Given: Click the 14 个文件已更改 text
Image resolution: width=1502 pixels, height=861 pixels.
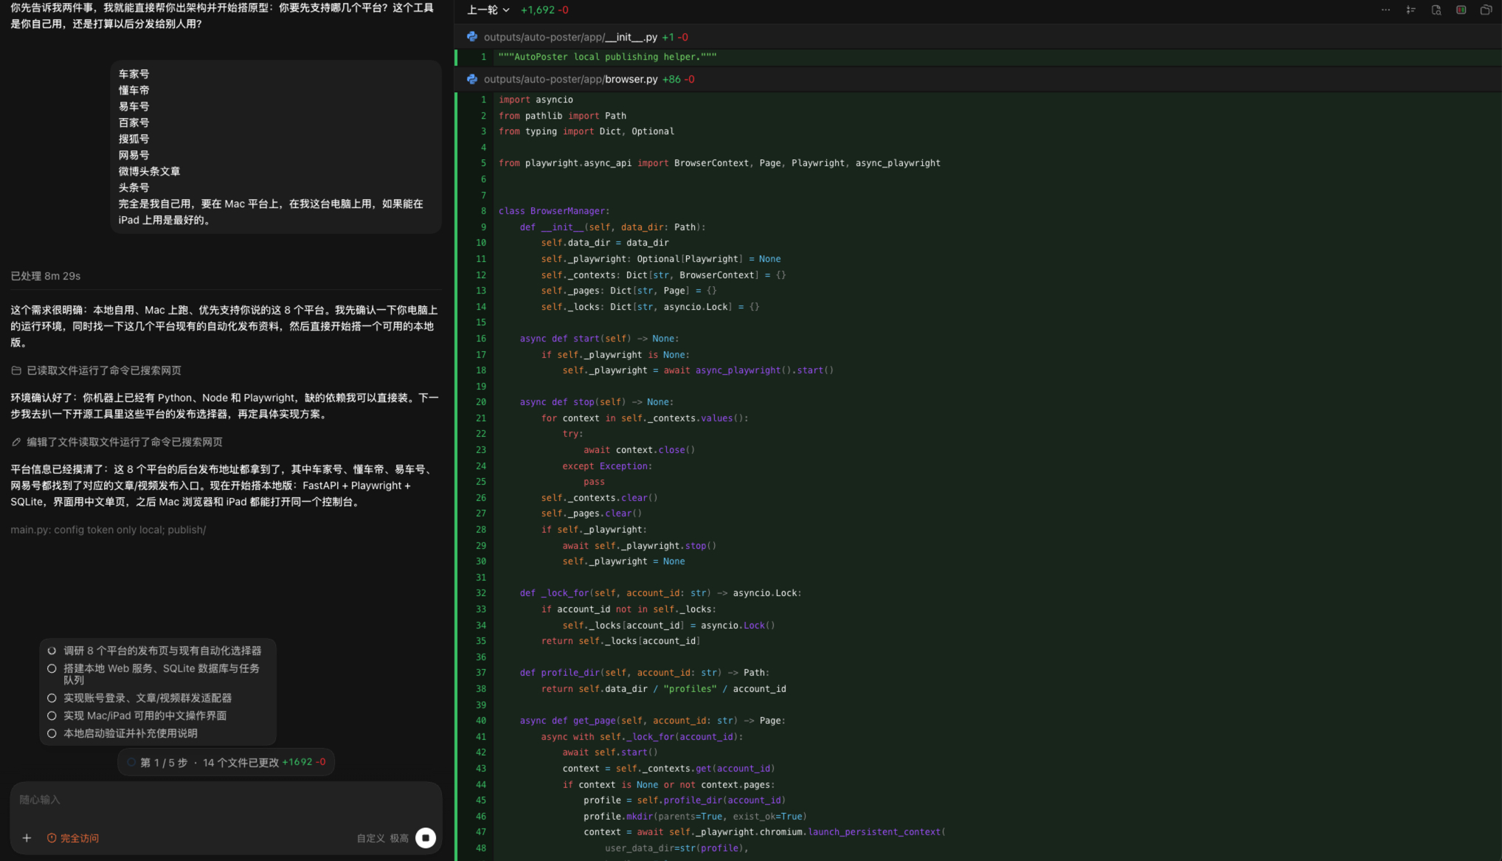Looking at the screenshot, I should (x=240, y=762).
